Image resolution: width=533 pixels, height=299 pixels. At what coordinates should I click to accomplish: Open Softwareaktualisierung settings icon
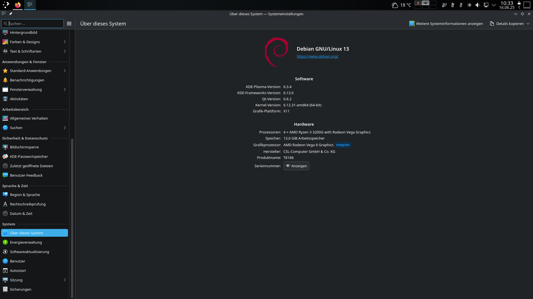5,252
